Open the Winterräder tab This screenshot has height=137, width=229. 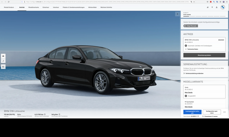click(92, 7)
